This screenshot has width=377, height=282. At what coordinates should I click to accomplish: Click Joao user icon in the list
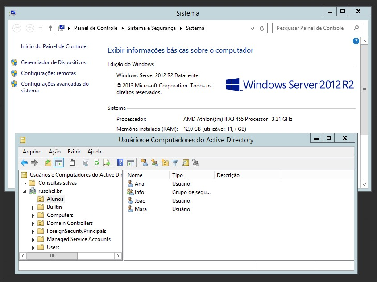[x=130, y=200]
